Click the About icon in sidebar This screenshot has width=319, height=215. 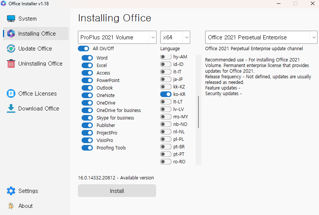pyautogui.click(x=11, y=206)
